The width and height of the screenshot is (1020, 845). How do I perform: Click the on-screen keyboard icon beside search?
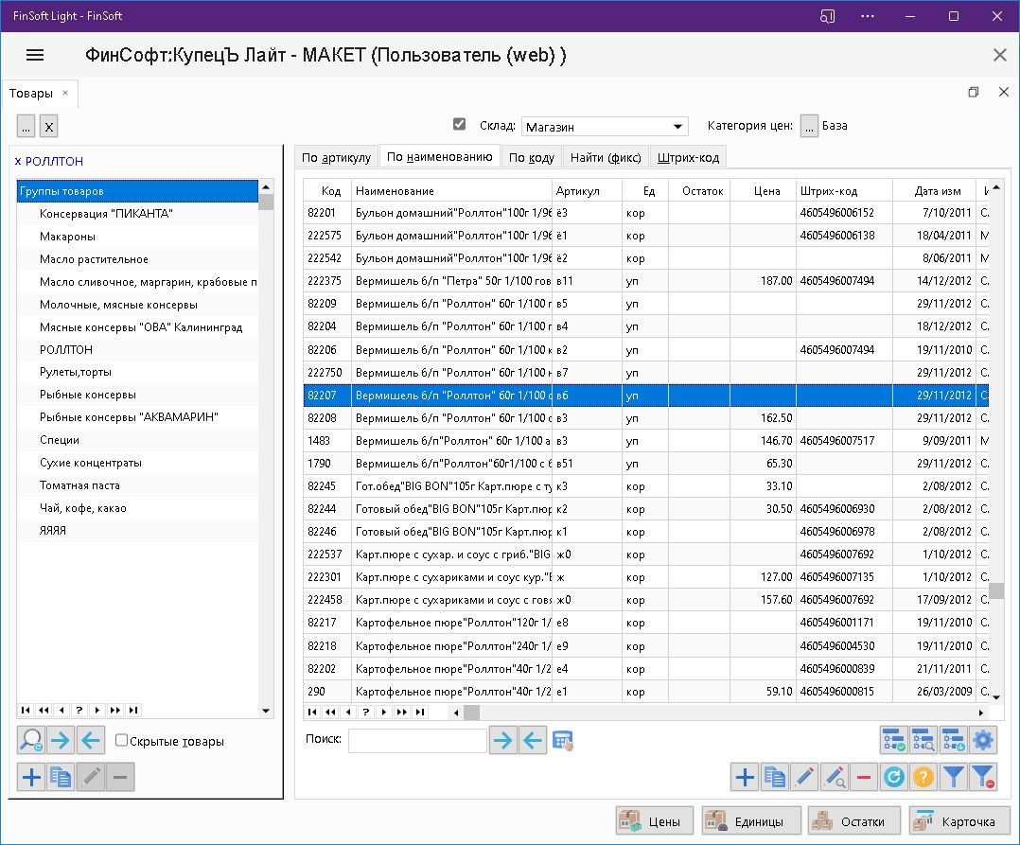coord(564,741)
